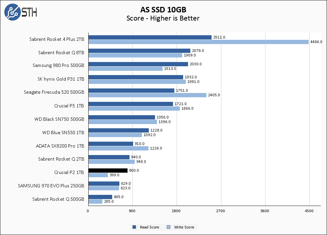Click the value 485.0
The image size is (327, 235).
[x=119, y=197]
